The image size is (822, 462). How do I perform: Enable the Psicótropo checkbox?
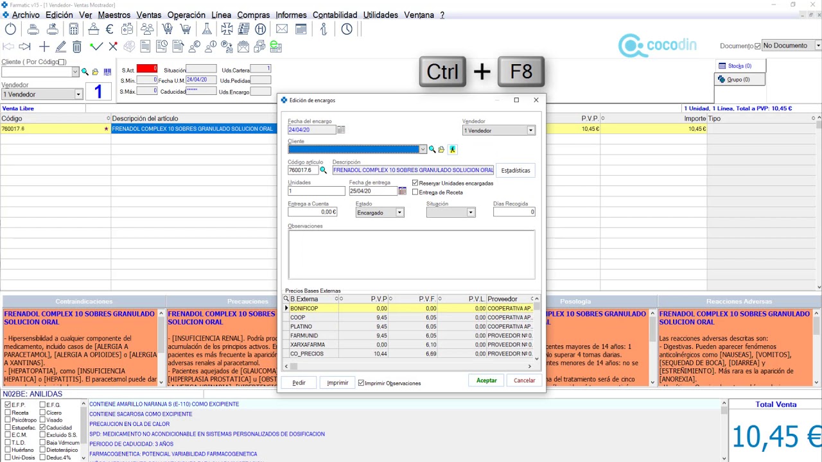coord(8,420)
